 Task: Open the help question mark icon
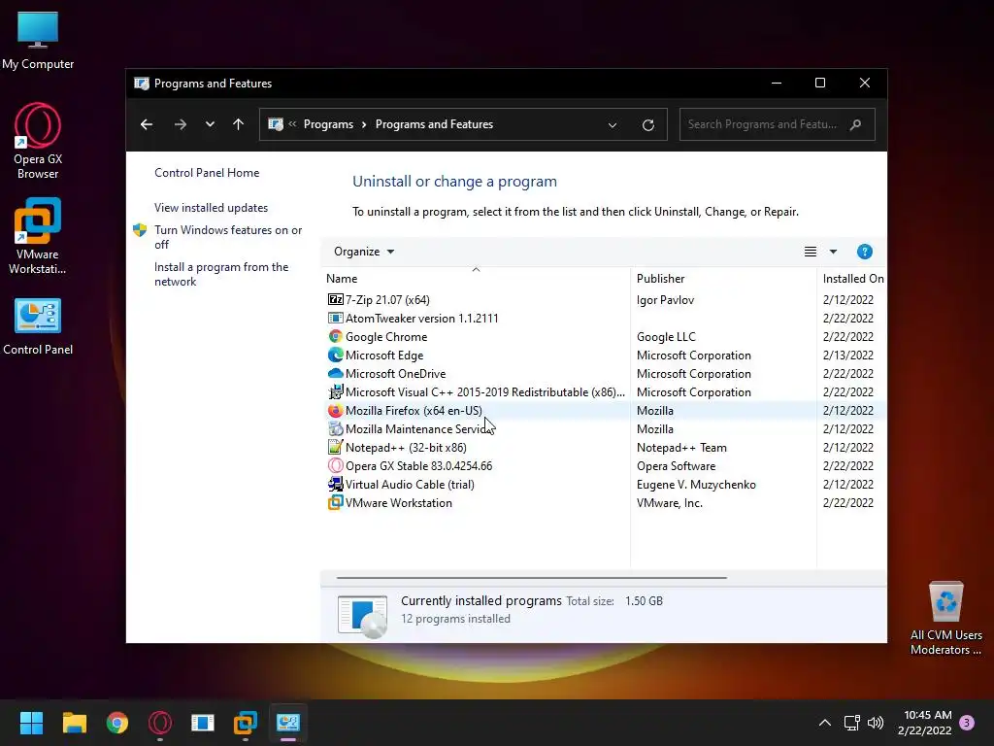tap(864, 252)
